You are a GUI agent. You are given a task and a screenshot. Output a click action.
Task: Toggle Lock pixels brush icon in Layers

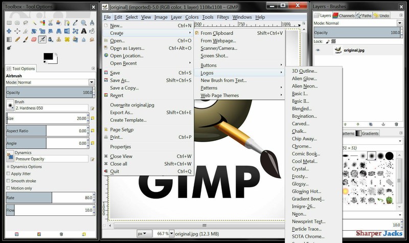point(328,41)
